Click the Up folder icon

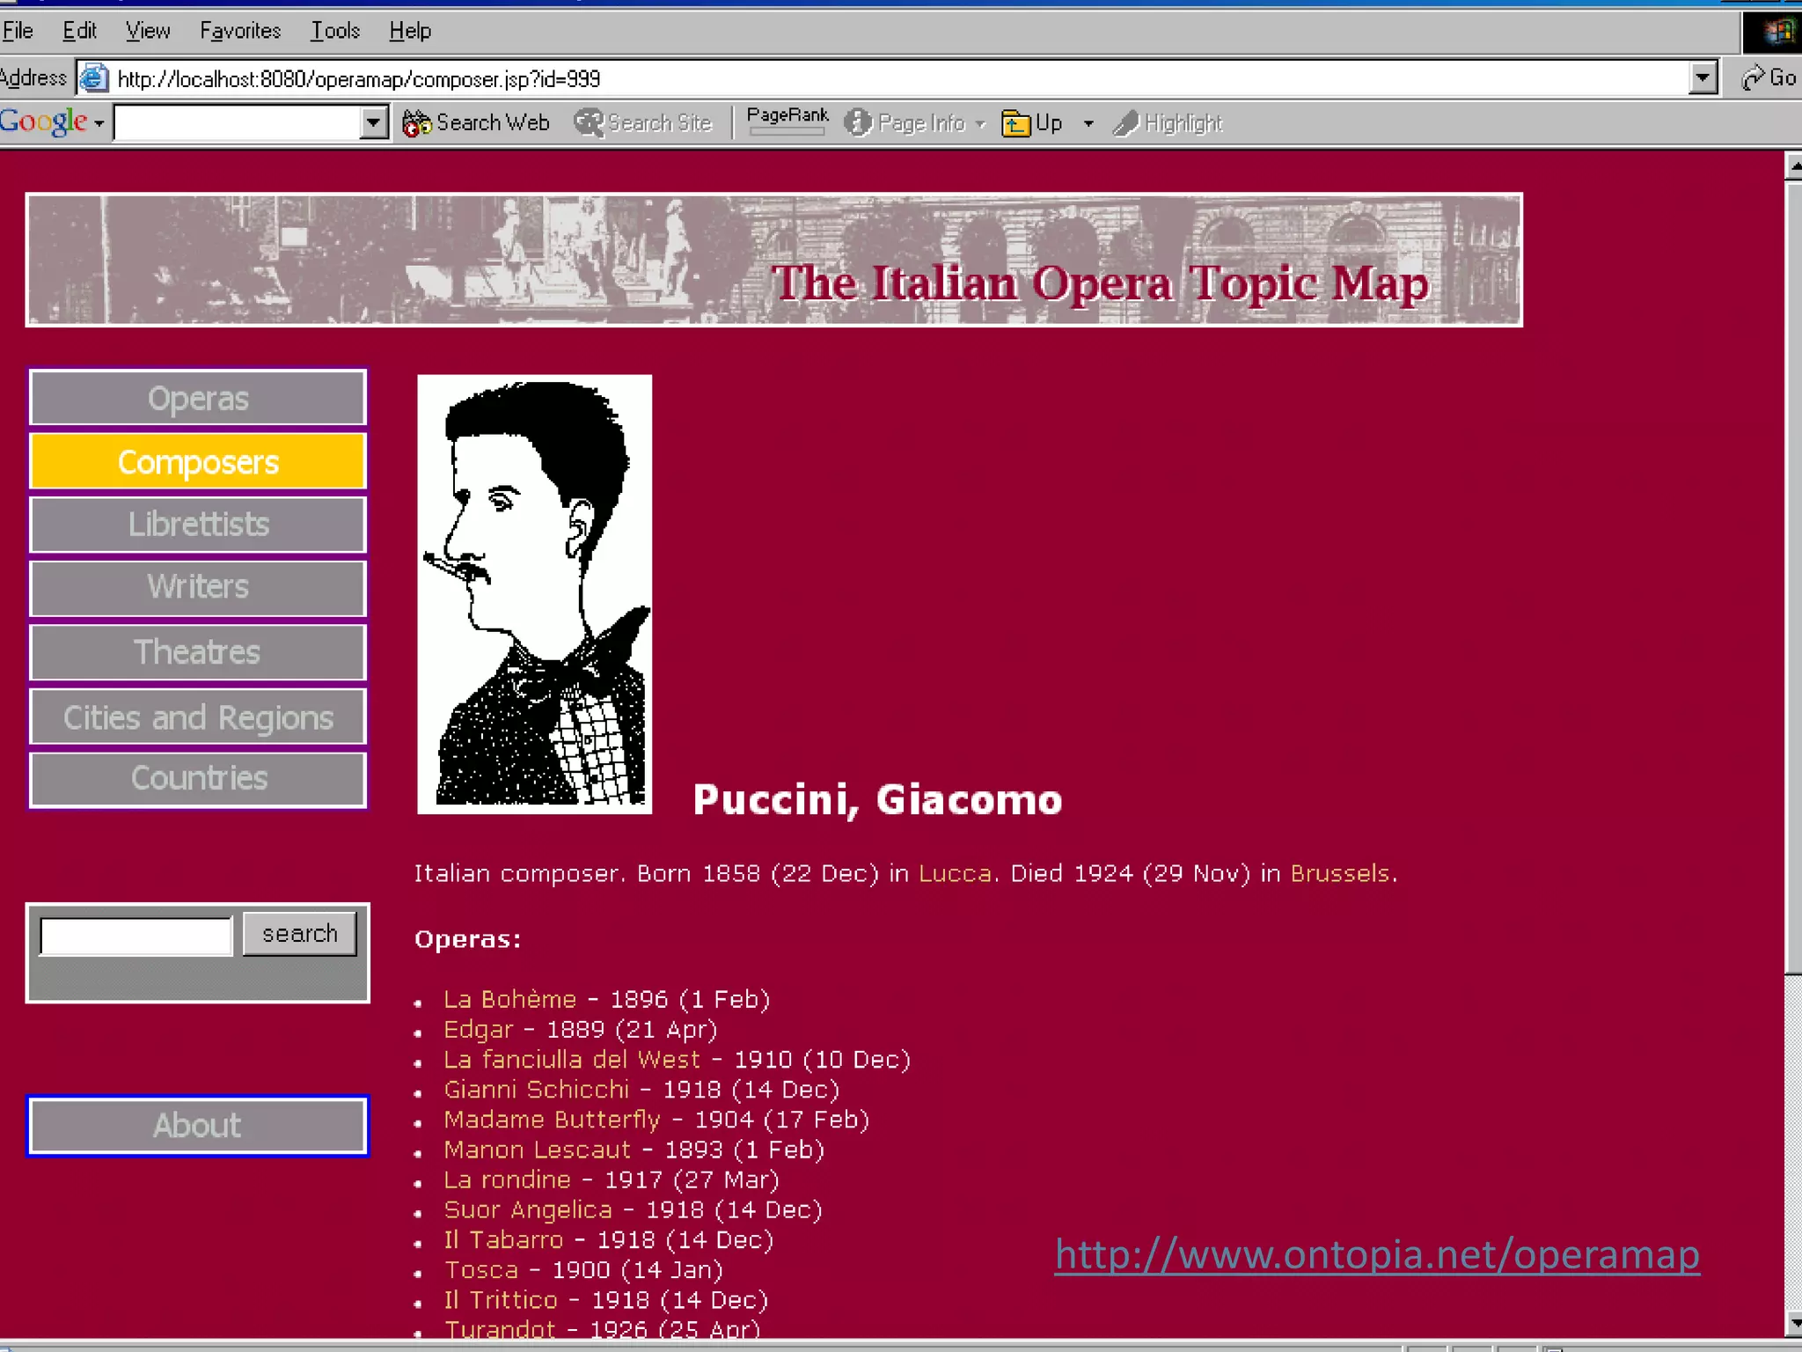pyautogui.click(x=1015, y=123)
